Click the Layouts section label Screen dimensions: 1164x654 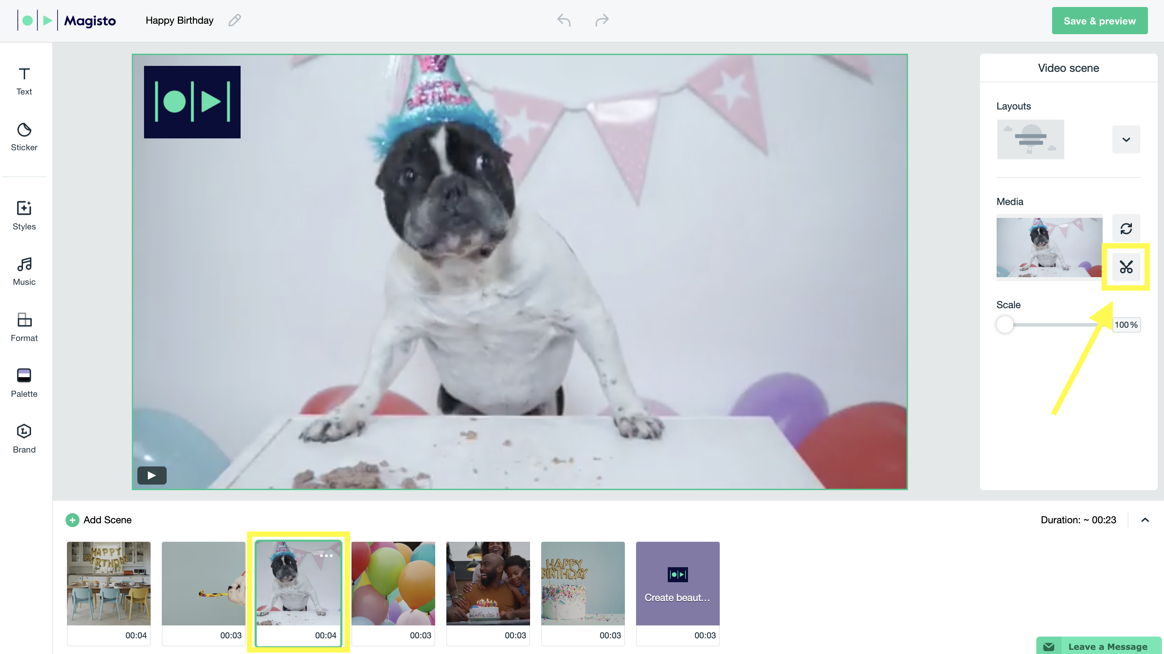tap(1013, 106)
